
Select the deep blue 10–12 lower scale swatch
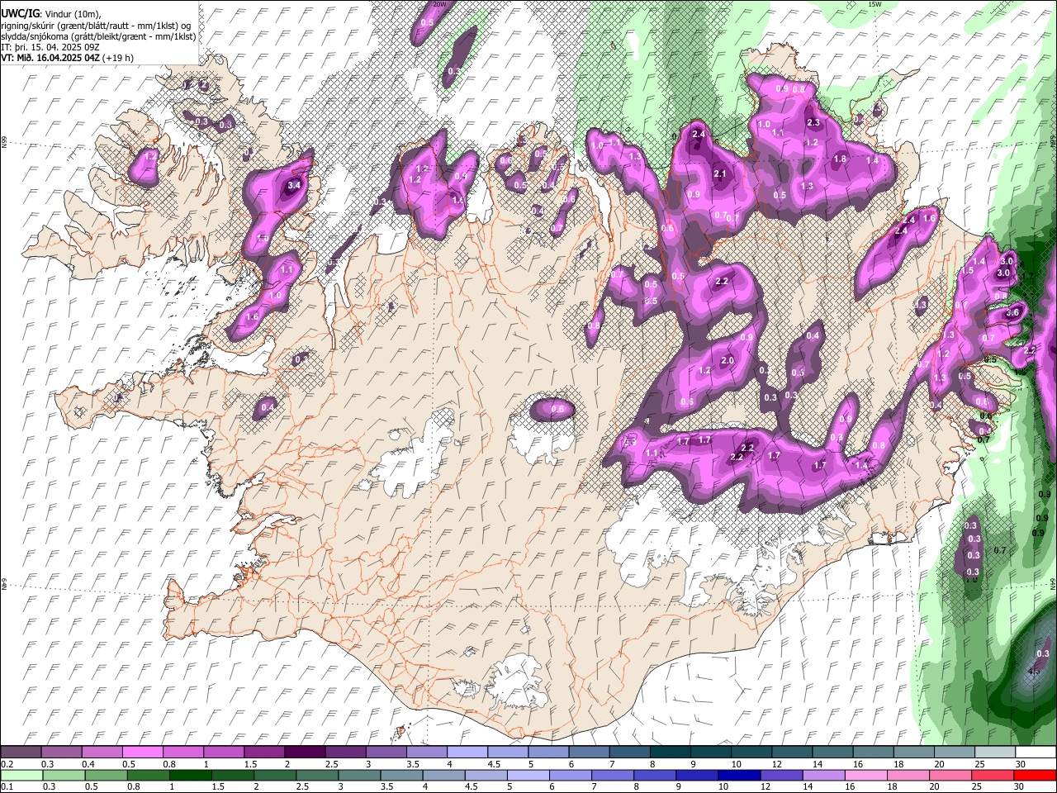coord(740,776)
